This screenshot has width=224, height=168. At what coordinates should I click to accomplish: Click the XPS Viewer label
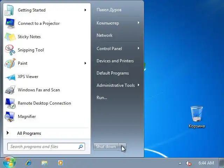pos(28,77)
